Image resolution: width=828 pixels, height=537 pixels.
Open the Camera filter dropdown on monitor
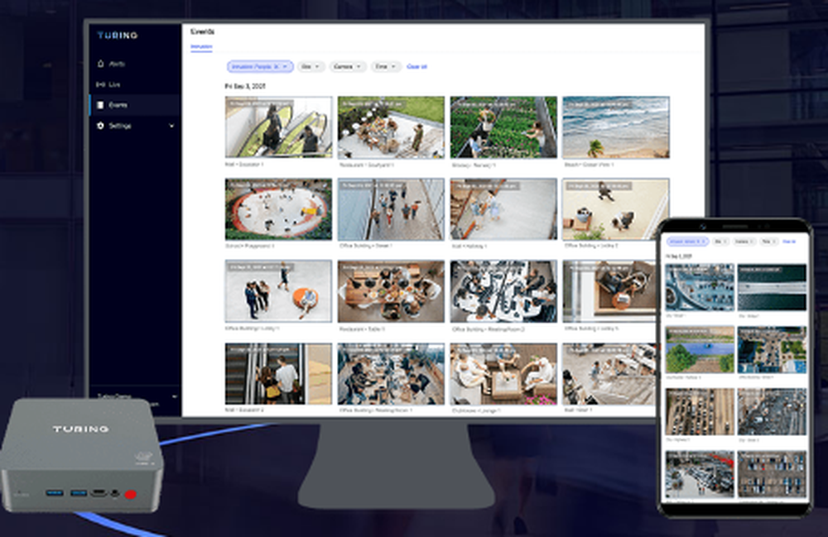coord(348,66)
